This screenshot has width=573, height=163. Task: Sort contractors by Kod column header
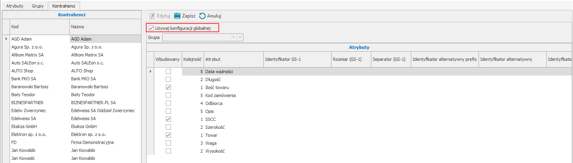click(x=39, y=27)
